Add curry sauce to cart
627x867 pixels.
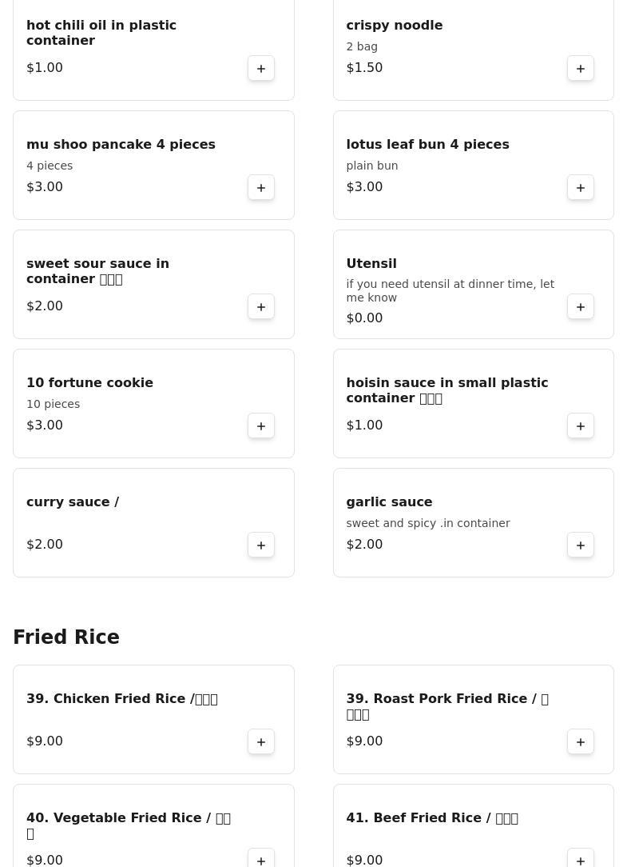(261, 545)
